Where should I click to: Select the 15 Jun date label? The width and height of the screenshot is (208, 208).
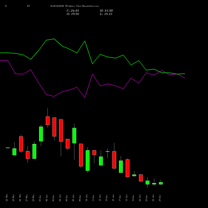[106, 198]
